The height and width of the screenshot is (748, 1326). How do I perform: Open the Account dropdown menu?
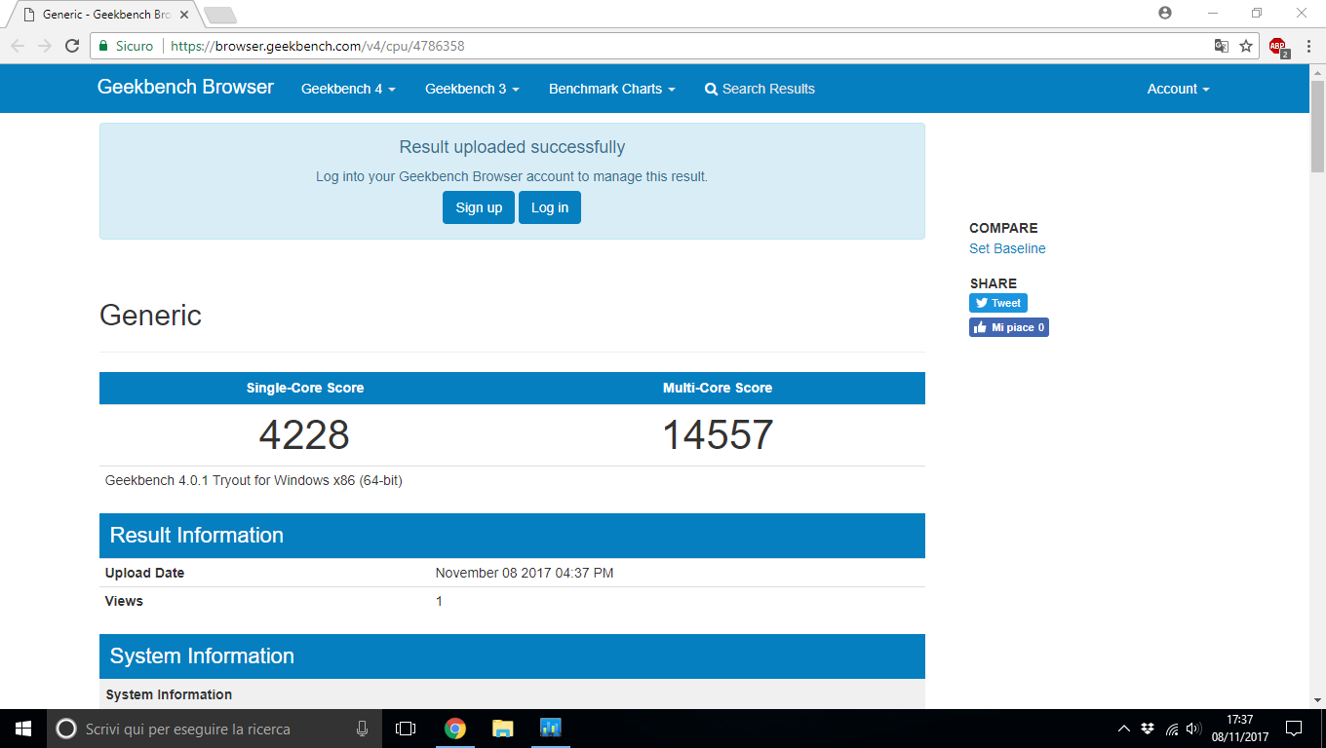point(1178,89)
